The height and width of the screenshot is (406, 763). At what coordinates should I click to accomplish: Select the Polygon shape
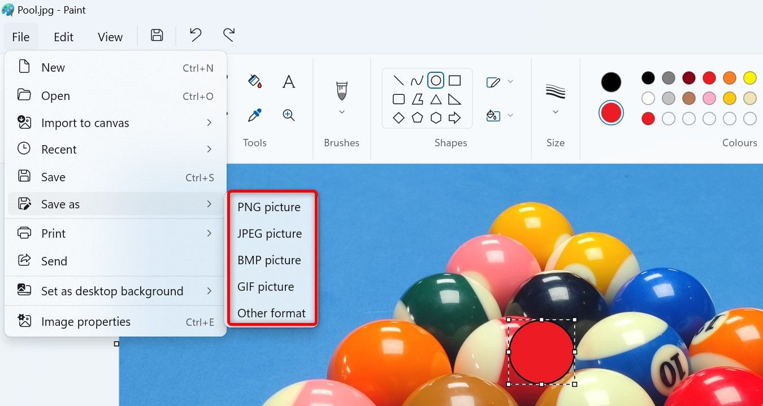(417, 99)
